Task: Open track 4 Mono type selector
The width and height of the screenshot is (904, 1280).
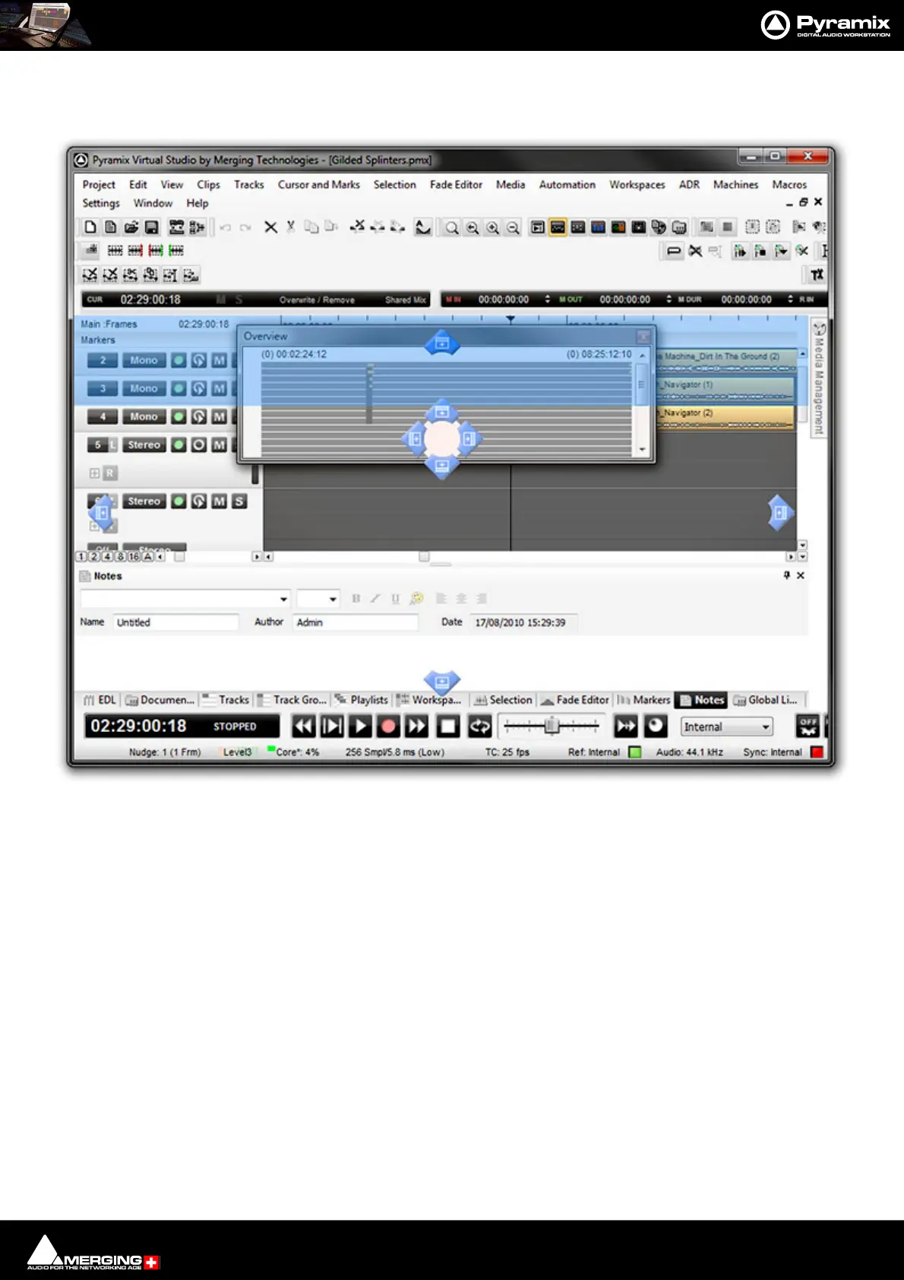Action: pyautogui.click(x=144, y=417)
